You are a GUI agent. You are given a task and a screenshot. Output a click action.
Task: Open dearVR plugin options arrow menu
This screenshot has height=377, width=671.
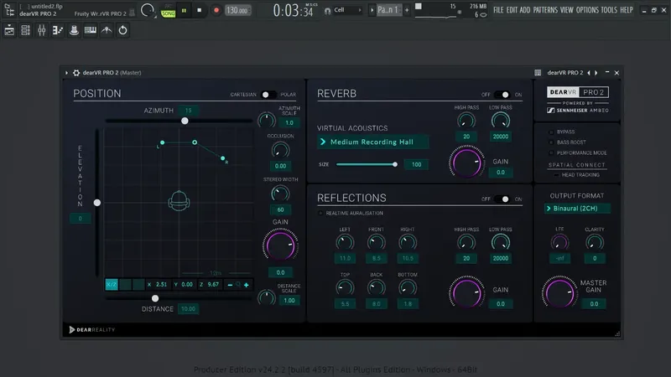click(x=67, y=73)
